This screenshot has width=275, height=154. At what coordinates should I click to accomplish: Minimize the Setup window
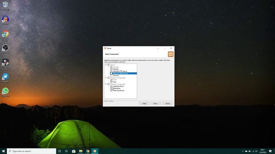158,48
